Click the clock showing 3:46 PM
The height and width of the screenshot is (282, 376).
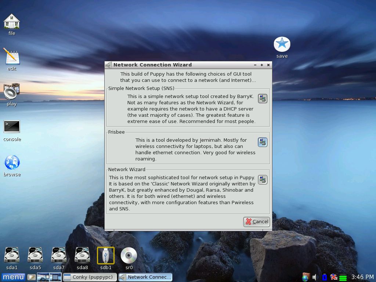pyautogui.click(x=362, y=277)
